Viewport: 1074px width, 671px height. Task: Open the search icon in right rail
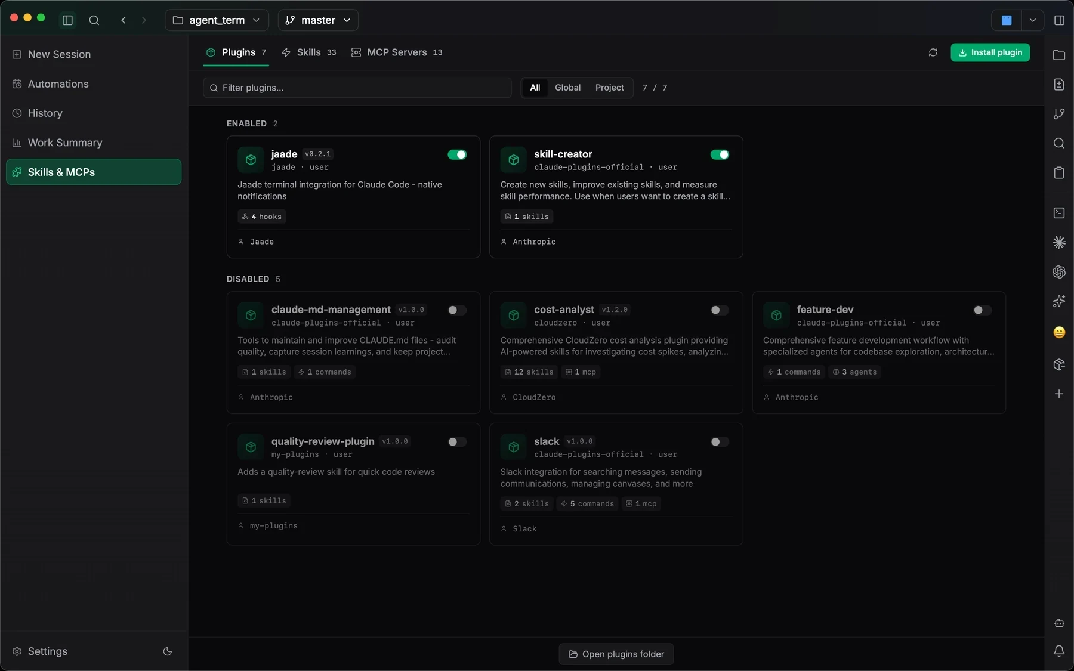[x=1059, y=143]
